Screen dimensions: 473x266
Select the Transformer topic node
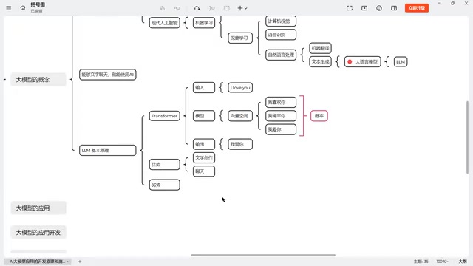coord(164,116)
